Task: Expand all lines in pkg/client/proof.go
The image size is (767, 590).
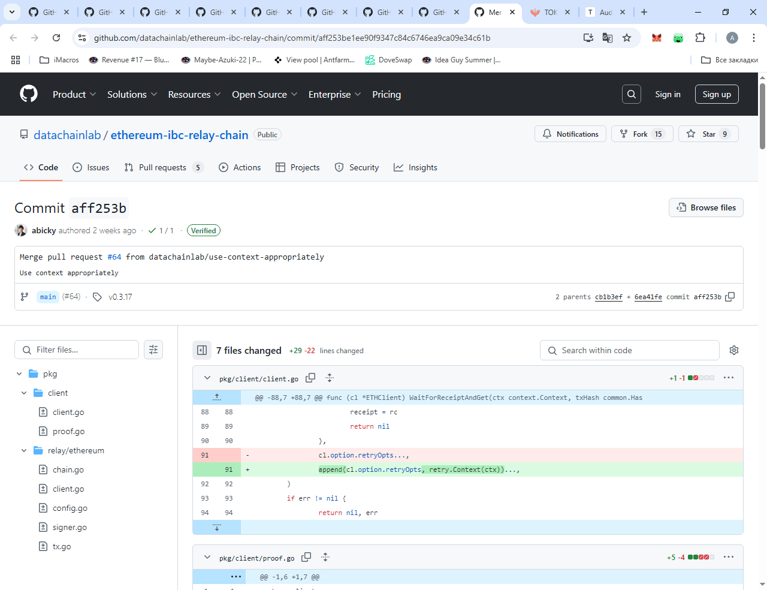Action: [325, 558]
